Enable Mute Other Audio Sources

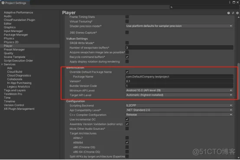pos(127,129)
